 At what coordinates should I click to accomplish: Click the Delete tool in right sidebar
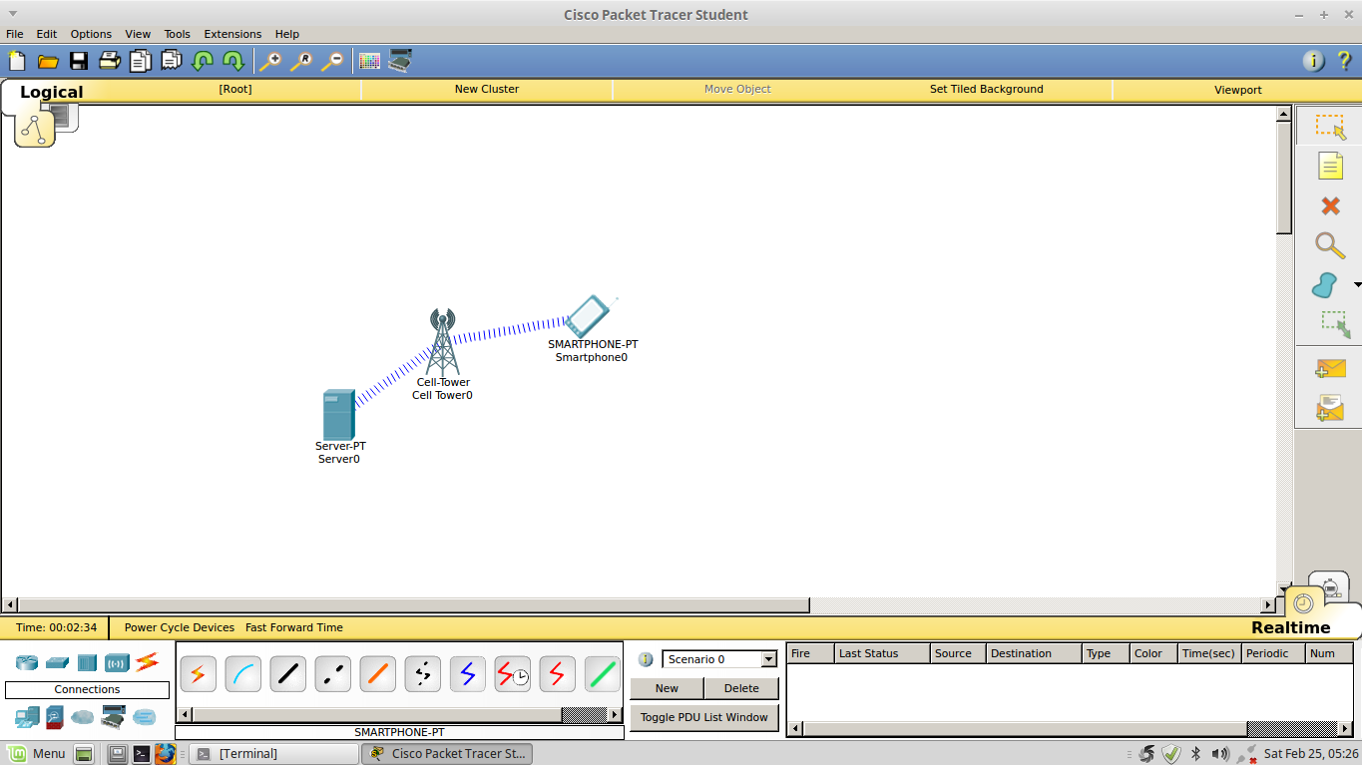coord(1330,205)
